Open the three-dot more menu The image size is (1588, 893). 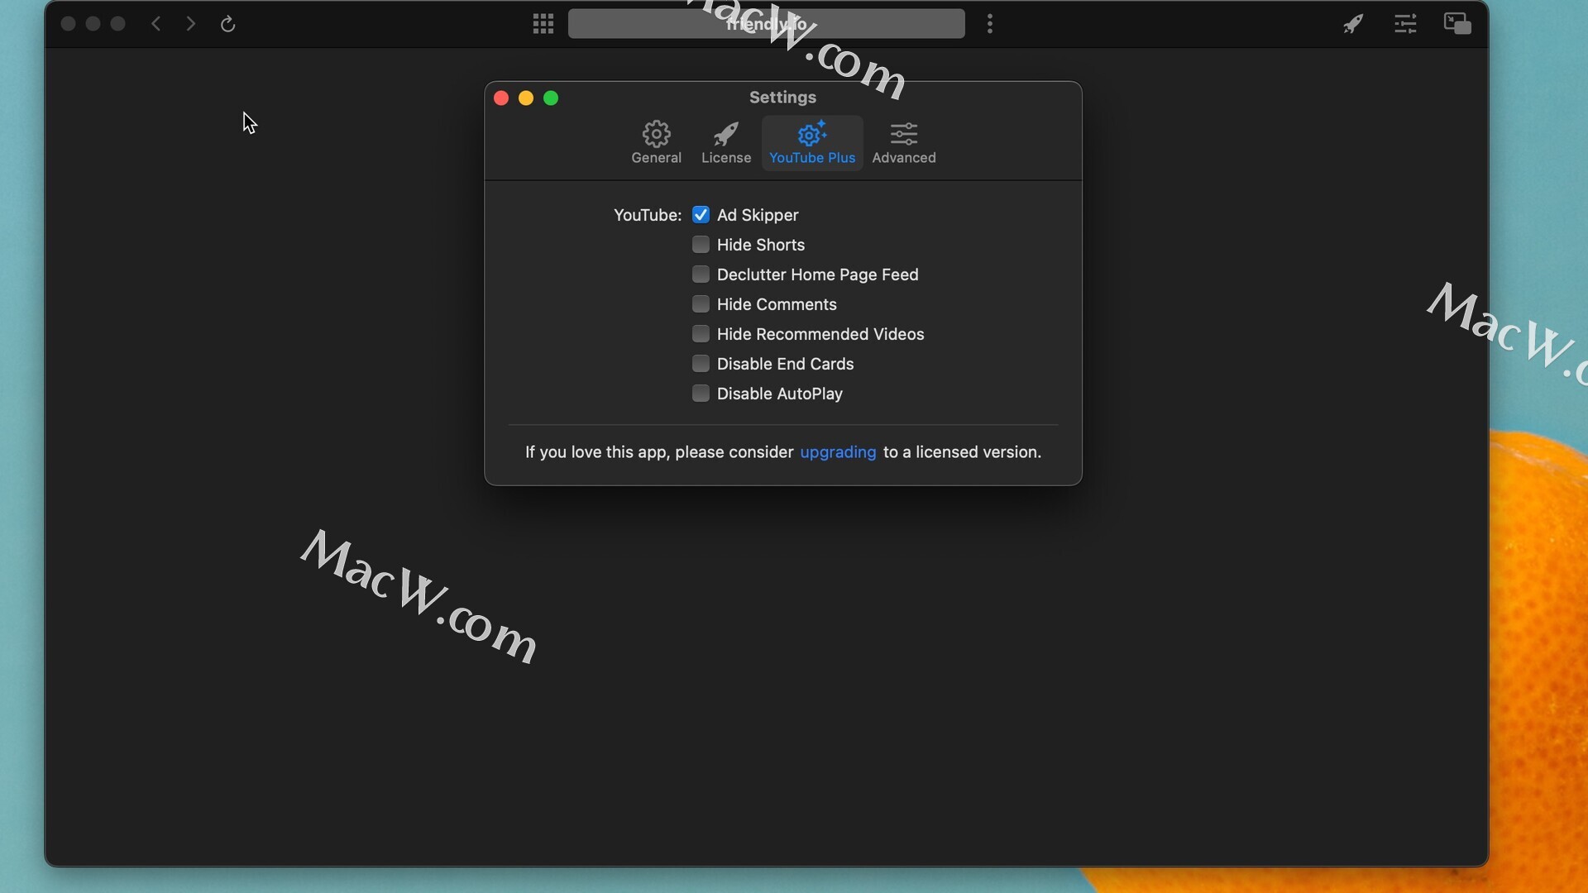click(x=990, y=24)
